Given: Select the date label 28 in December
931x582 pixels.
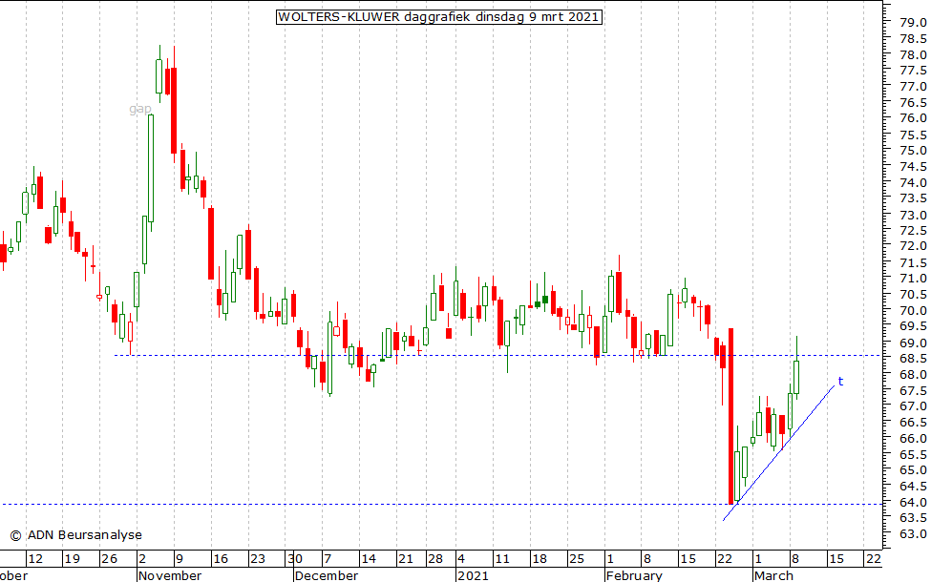Looking at the screenshot, I should tap(435, 559).
